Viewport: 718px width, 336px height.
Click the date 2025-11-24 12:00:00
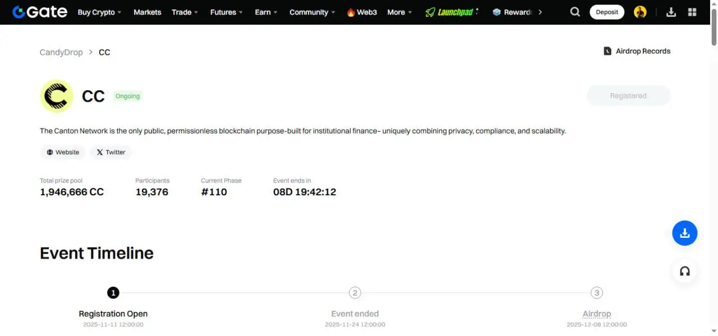(355, 324)
